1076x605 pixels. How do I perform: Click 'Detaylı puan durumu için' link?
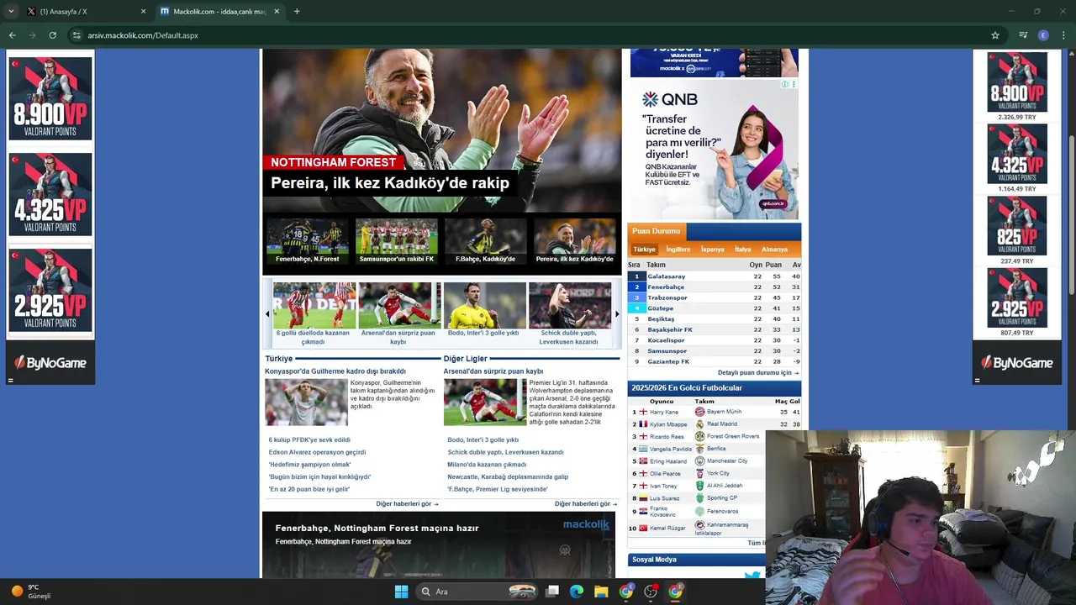[x=757, y=372]
